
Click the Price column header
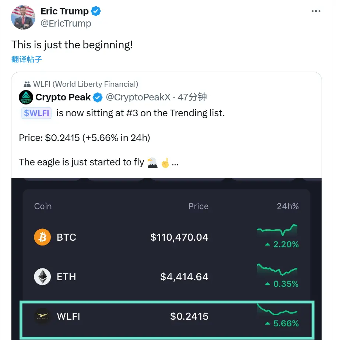(198, 206)
